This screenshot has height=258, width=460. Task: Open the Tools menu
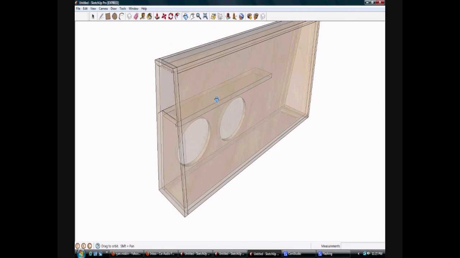[x=123, y=9]
